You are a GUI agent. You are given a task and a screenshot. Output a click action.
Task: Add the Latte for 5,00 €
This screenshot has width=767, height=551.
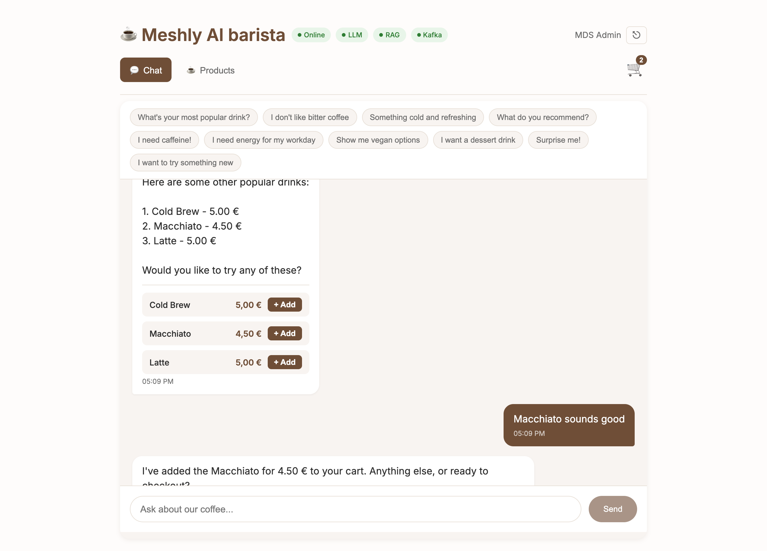[x=285, y=362]
